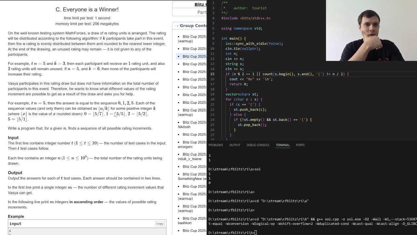The image size is (417, 235).
Task: Click the Output section heading
Action: point(15,173)
